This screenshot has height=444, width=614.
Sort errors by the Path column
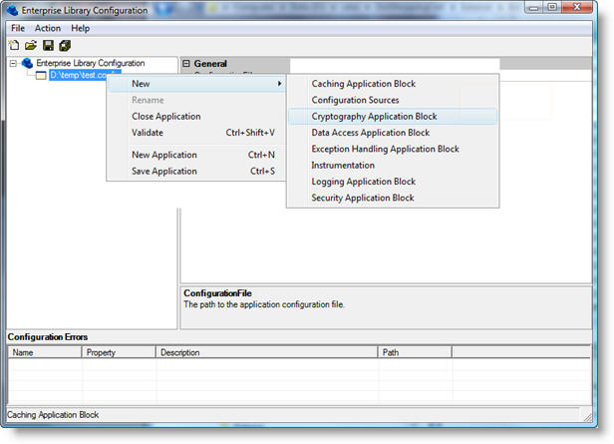415,352
